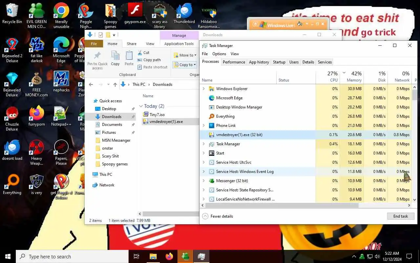Image resolution: width=420 pixels, height=263 pixels.
Task: Click the End task button
Action: coord(401,216)
